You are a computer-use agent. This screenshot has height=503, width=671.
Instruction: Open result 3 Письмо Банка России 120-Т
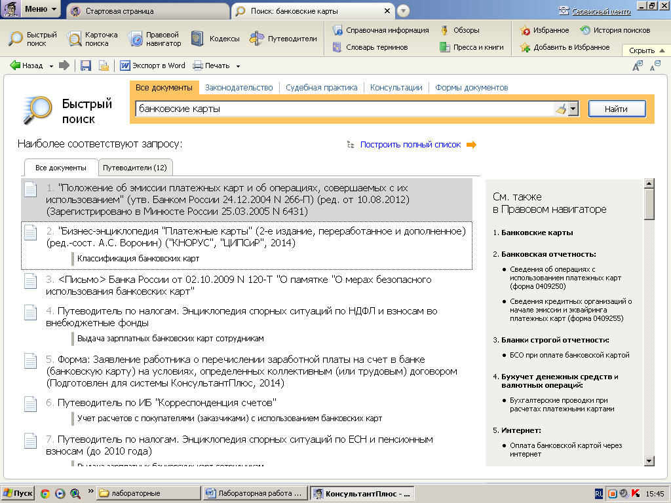[x=239, y=286]
